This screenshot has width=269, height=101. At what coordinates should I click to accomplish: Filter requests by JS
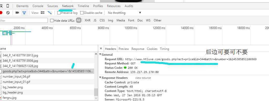tap(95, 20)
